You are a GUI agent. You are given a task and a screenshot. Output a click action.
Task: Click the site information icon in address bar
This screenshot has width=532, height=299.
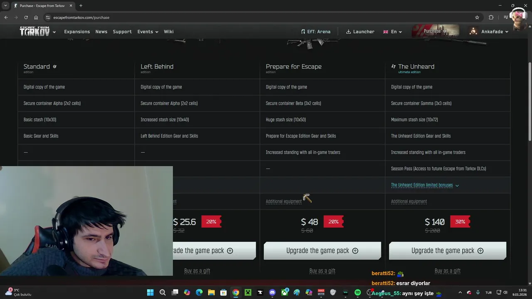tap(48, 17)
